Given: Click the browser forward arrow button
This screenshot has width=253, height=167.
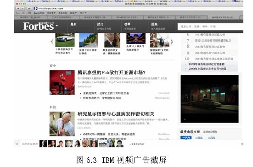Looking at the screenshot, I should coord(22,8).
